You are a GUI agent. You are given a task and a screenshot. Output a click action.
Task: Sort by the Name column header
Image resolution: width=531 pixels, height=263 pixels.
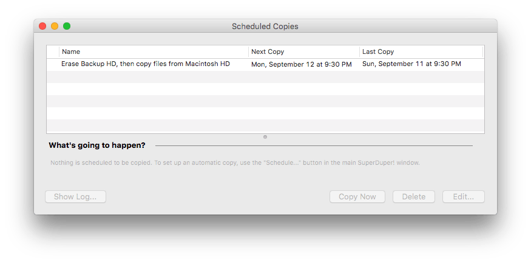point(154,52)
